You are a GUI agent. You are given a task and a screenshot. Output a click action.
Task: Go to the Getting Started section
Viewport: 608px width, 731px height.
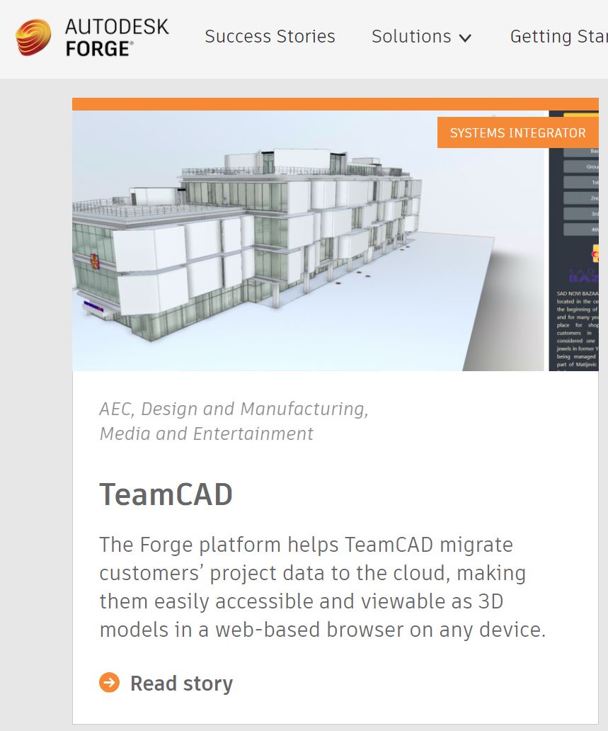pos(558,37)
